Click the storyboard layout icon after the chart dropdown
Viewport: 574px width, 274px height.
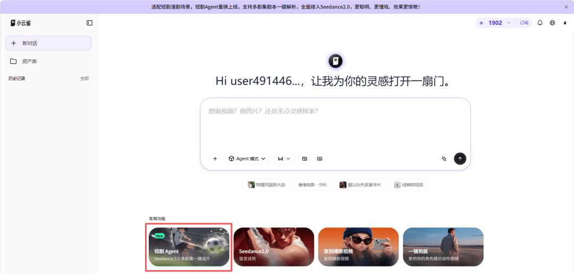coord(305,158)
